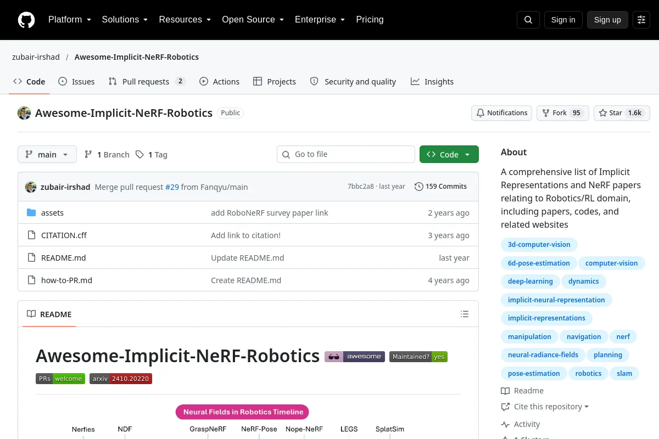Click the slam topic tag

coord(624,374)
